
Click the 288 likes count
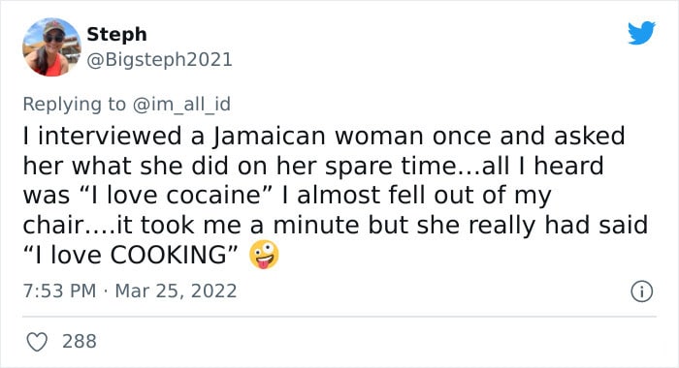(x=80, y=341)
